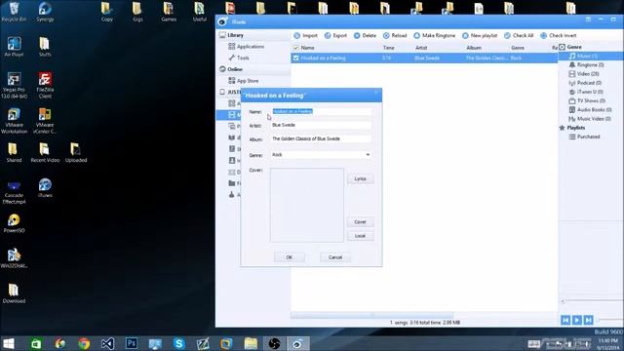Click the Artist field showing Blue Swede
This screenshot has height=351, width=624.
321,125
